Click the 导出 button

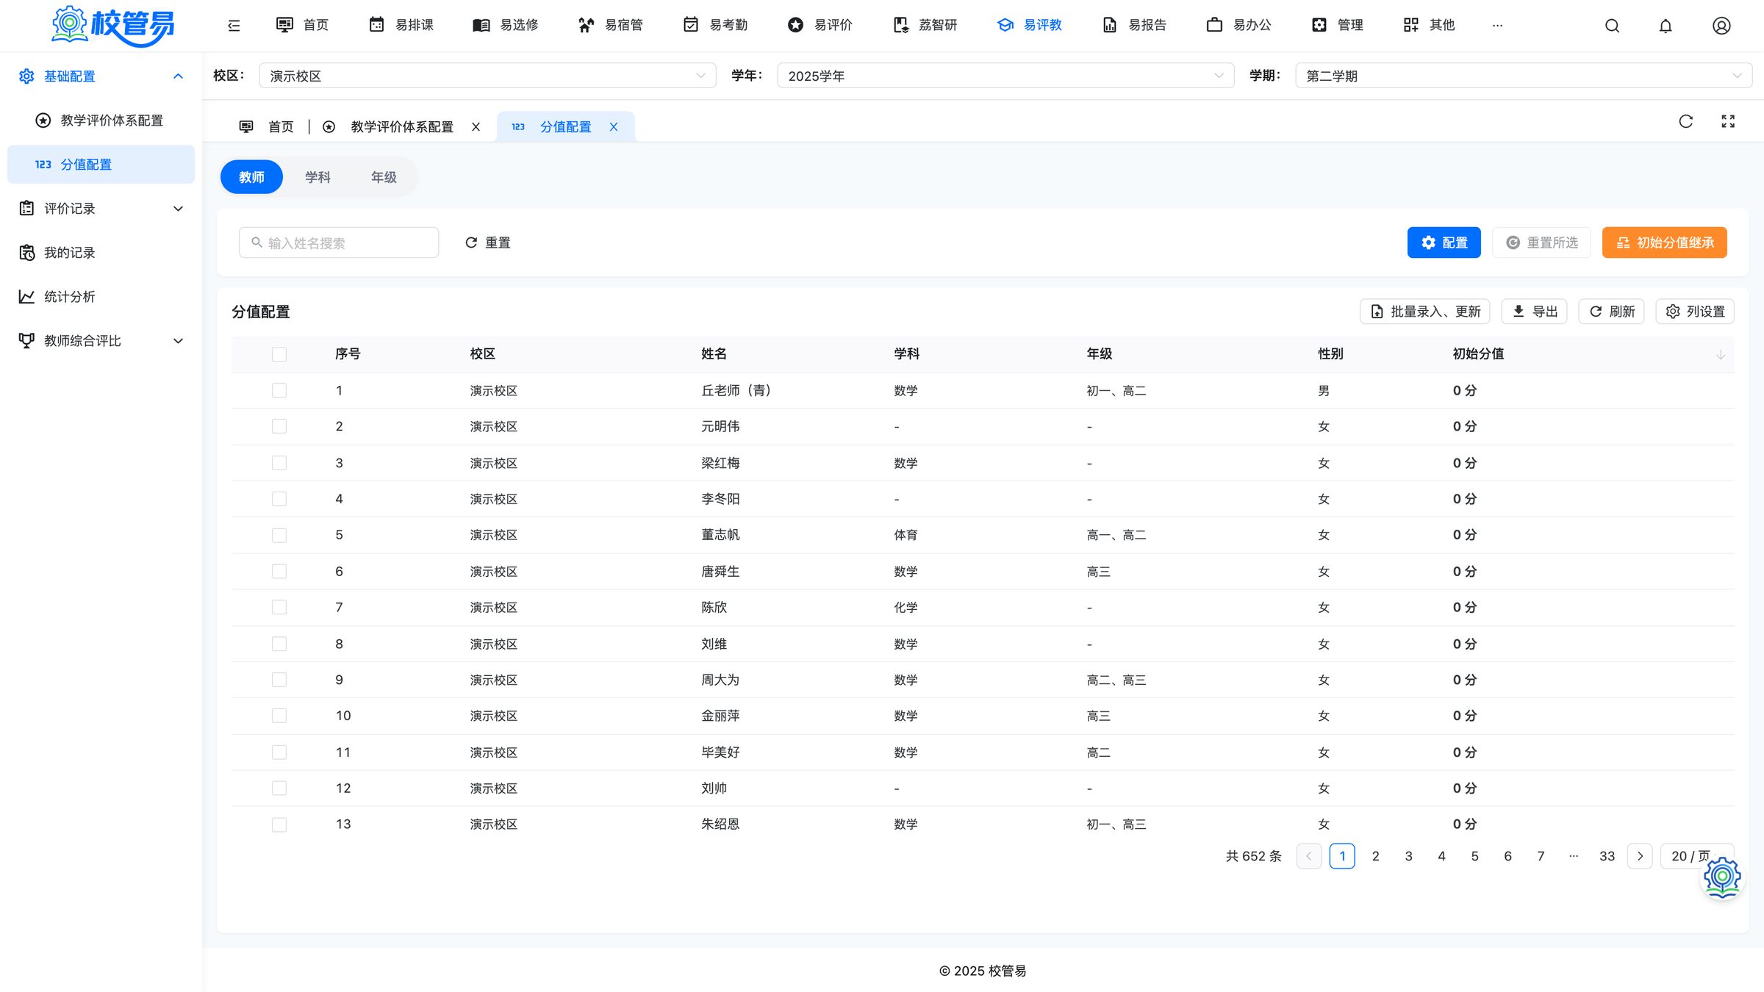(x=1535, y=312)
